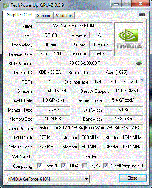This screenshot has width=152, height=188.
Task: Click the GPU Clock field 672 MHz
Action: (x=47, y=137)
